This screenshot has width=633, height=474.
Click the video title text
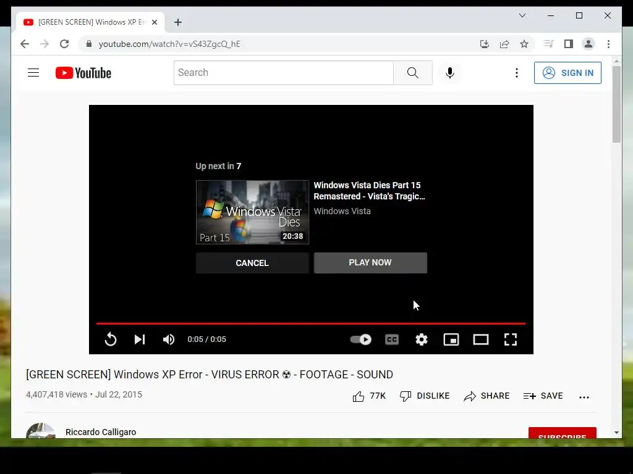pyautogui.click(x=210, y=375)
